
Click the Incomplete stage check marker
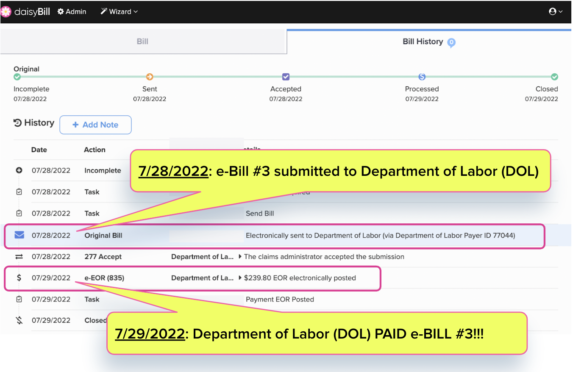pos(17,77)
